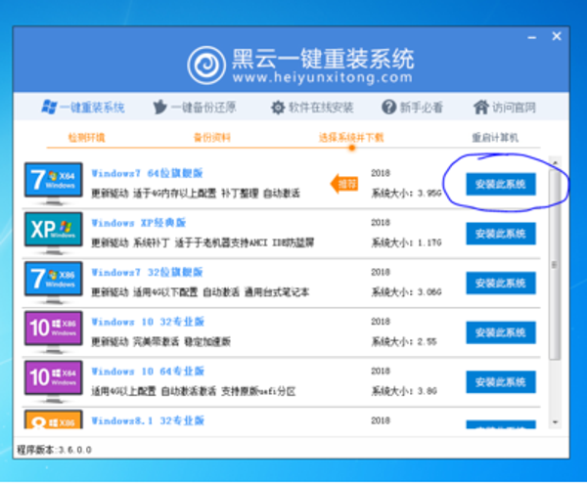Viewport: 587px width, 485px height.
Task: Install the Windows 10 32专业版 system
Action: coord(501,332)
